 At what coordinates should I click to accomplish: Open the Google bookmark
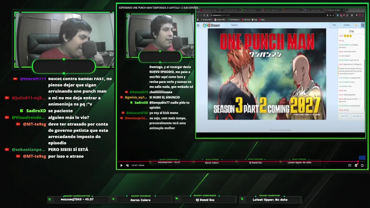[x=255, y=20]
